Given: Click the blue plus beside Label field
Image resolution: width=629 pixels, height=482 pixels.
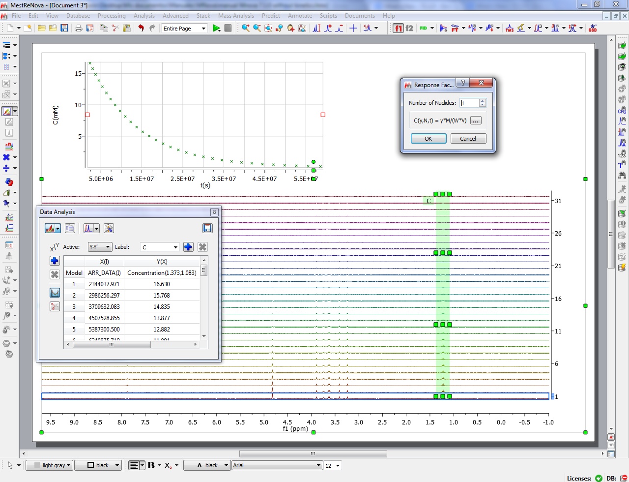Looking at the screenshot, I should tap(188, 247).
